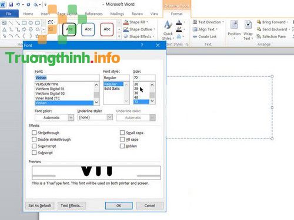Toggle the Hidden text checkbox

[122, 146]
